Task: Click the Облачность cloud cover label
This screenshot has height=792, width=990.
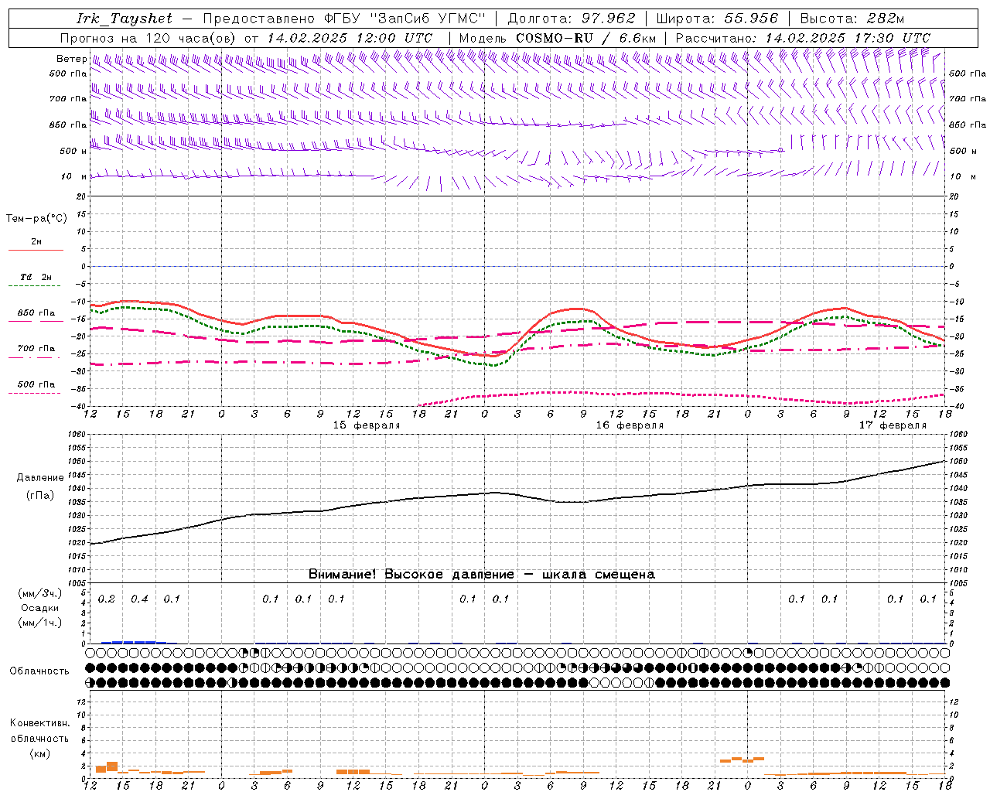Action: click(39, 671)
